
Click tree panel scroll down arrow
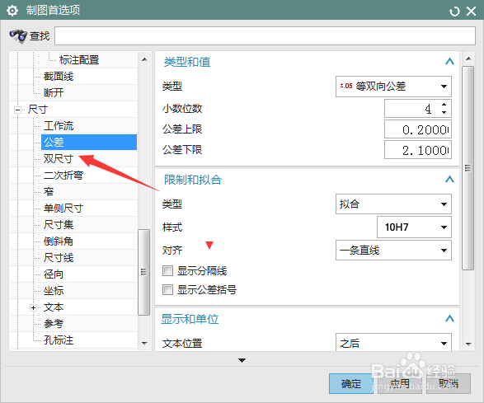click(144, 343)
